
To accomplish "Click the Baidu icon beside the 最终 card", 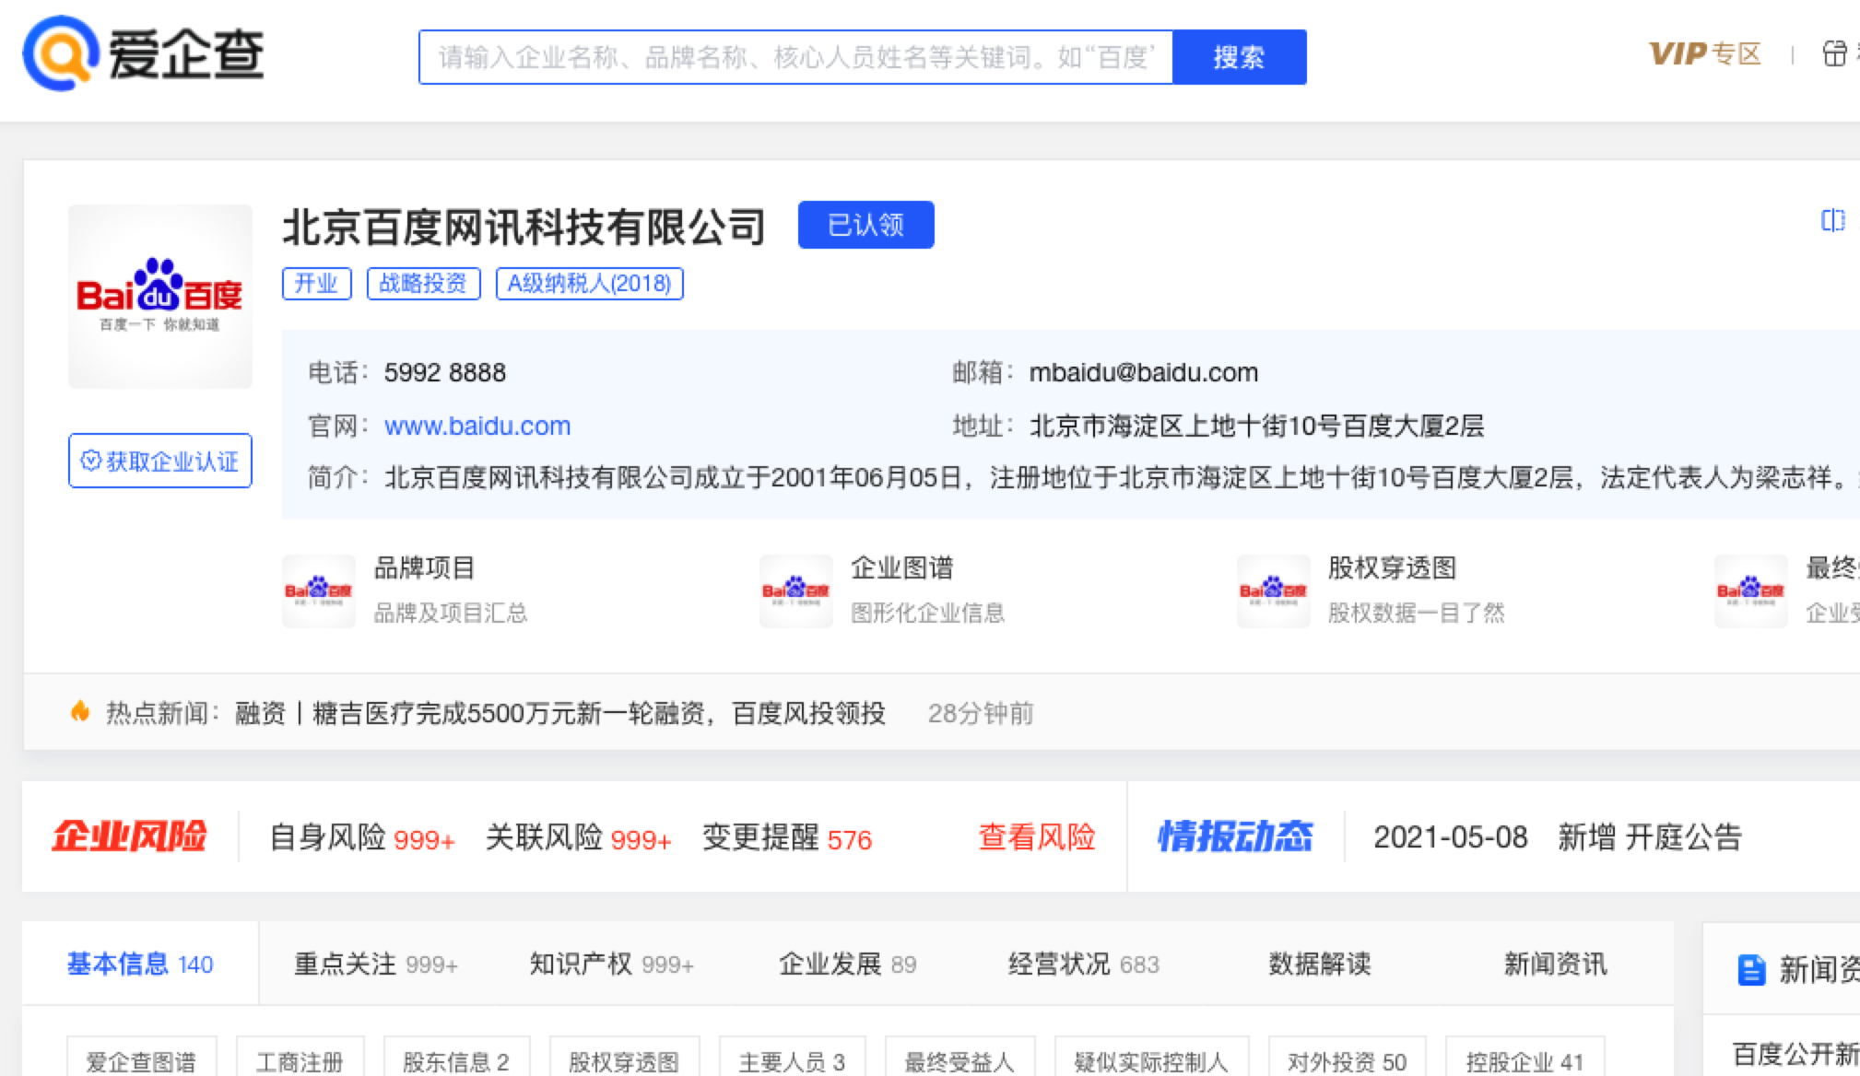I will [1751, 591].
